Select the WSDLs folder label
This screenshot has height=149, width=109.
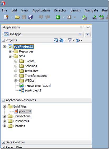tap(30, 81)
